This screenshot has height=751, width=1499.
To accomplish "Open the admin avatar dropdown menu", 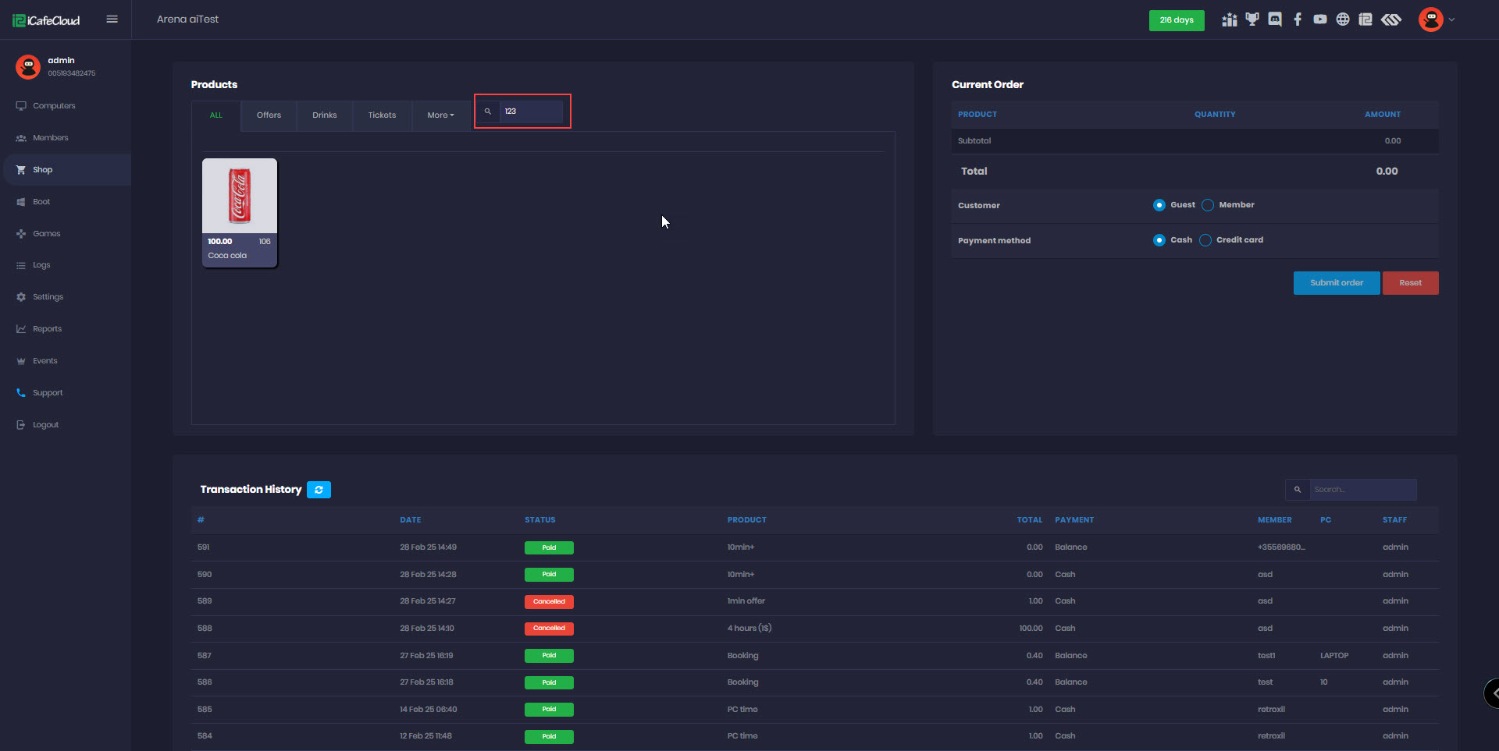I will point(1437,19).
